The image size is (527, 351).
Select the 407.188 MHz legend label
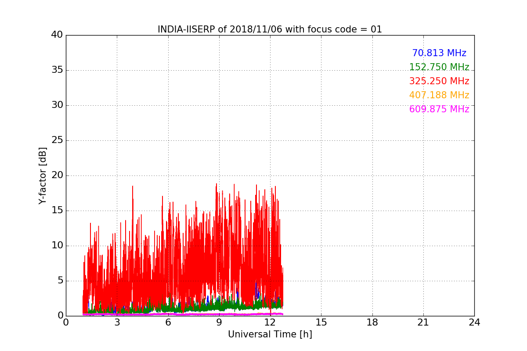click(439, 95)
